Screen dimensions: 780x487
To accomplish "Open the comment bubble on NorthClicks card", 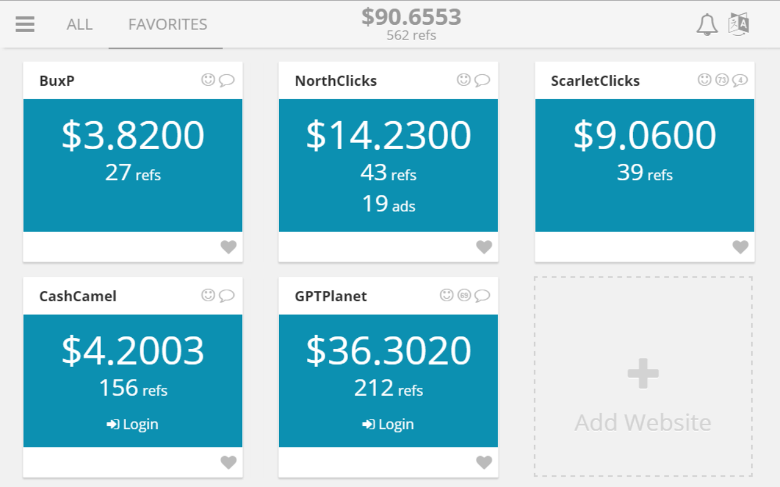I will (x=483, y=80).
